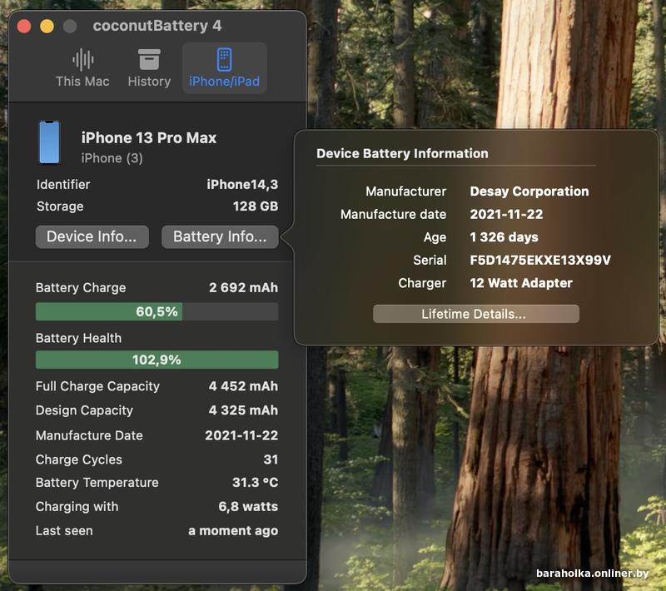Click the Device Info... button
Viewport: 666px width, 591px height.
92,236
